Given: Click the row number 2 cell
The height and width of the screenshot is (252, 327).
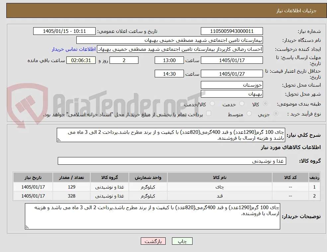Looking at the screenshot, I should click(314, 196).
